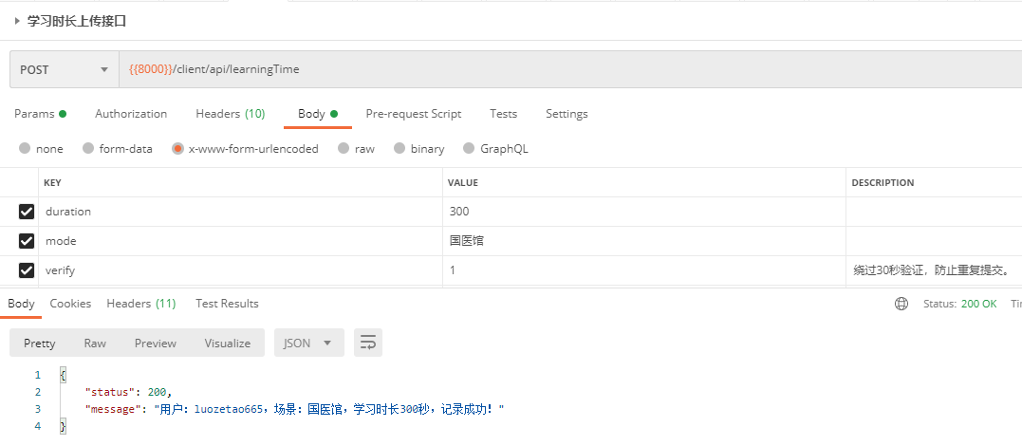The width and height of the screenshot is (1022, 446).
Task: Click the KEY column header
Action: point(52,182)
